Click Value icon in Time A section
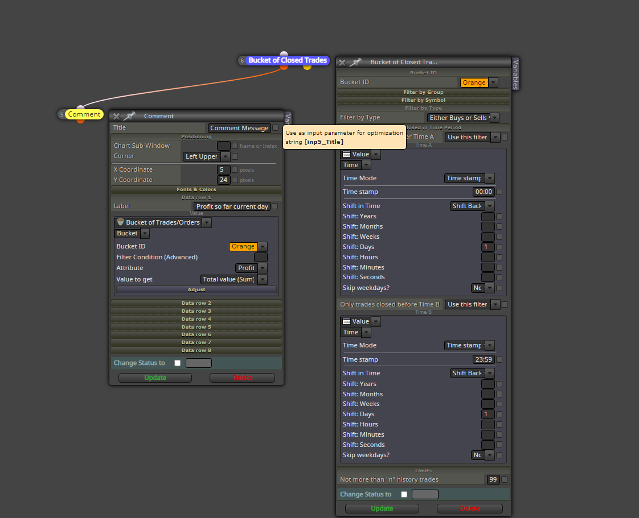 coord(347,154)
